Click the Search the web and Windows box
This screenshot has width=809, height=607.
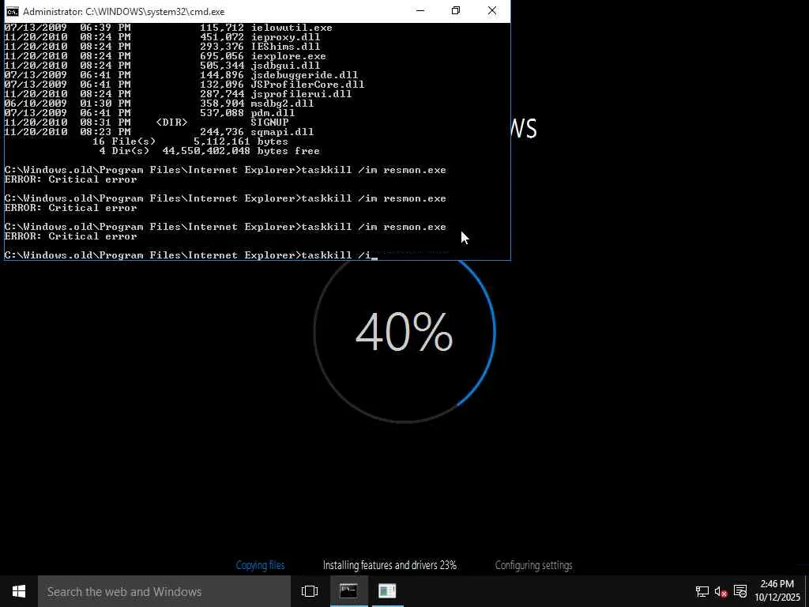coord(164,591)
